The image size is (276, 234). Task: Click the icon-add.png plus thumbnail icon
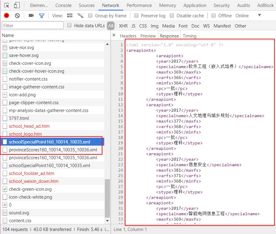coord(5,95)
